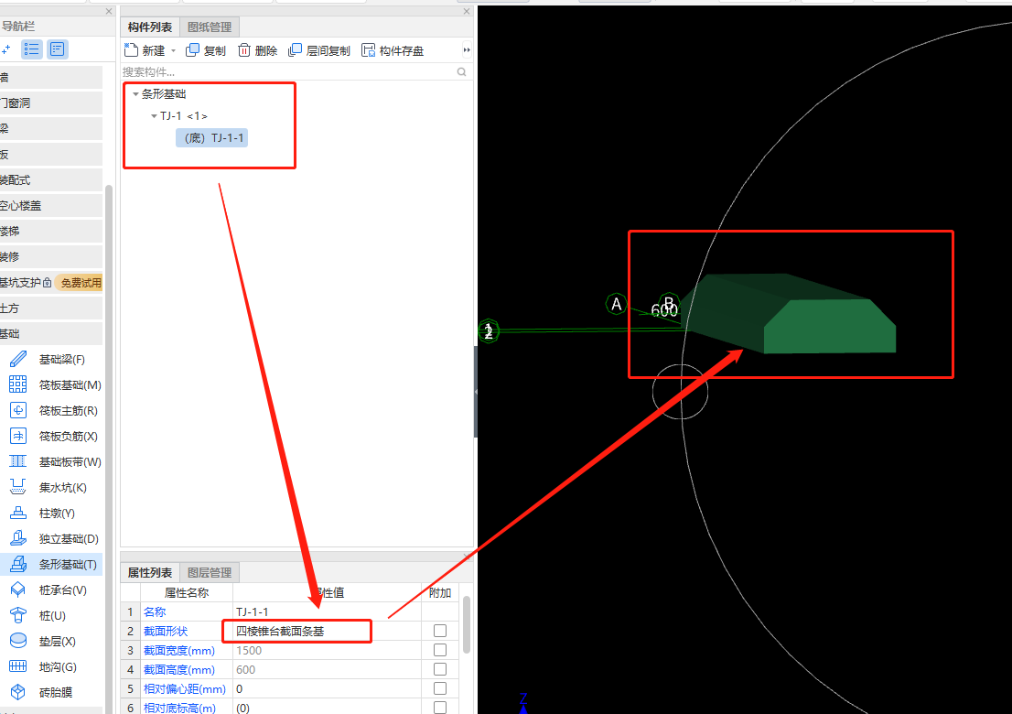Open the 基坑支护 category

(x=20, y=283)
